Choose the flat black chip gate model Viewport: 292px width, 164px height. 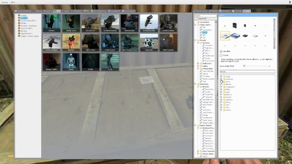point(245,36)
